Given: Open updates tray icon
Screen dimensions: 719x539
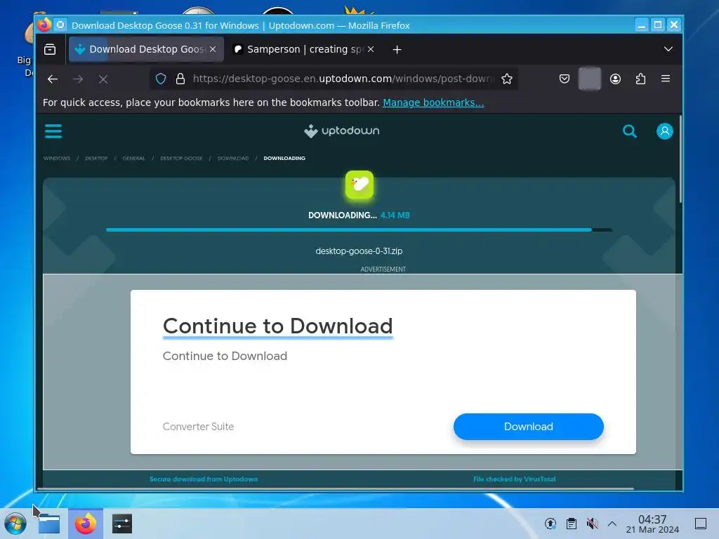Looking at the screenshot, I should click(x=550, y=524).
